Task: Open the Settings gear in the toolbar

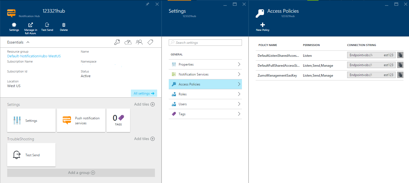Action: pos(14,27)
